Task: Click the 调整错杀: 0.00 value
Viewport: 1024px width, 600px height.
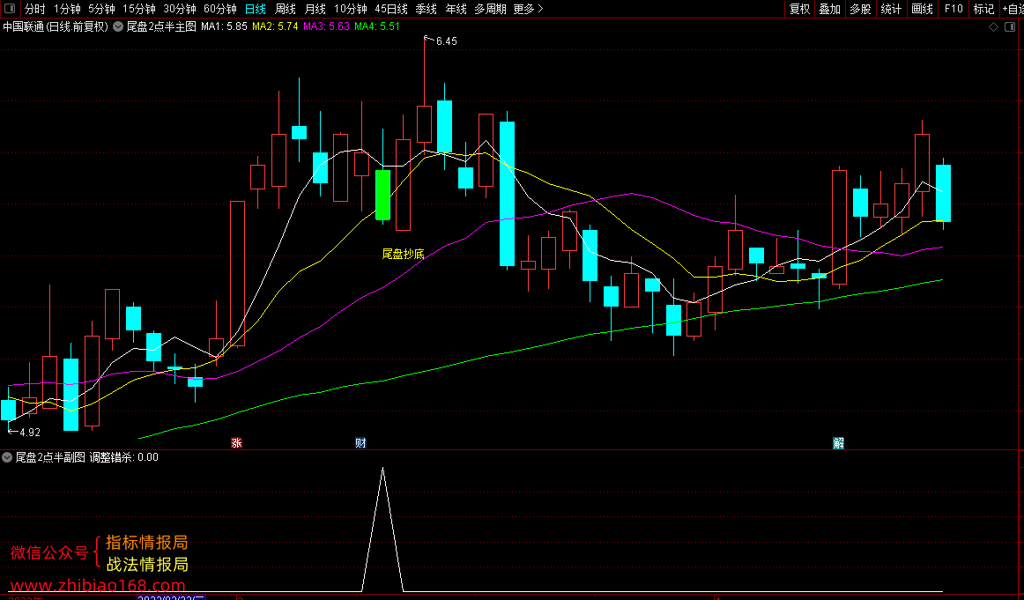Action: [124, 457]
